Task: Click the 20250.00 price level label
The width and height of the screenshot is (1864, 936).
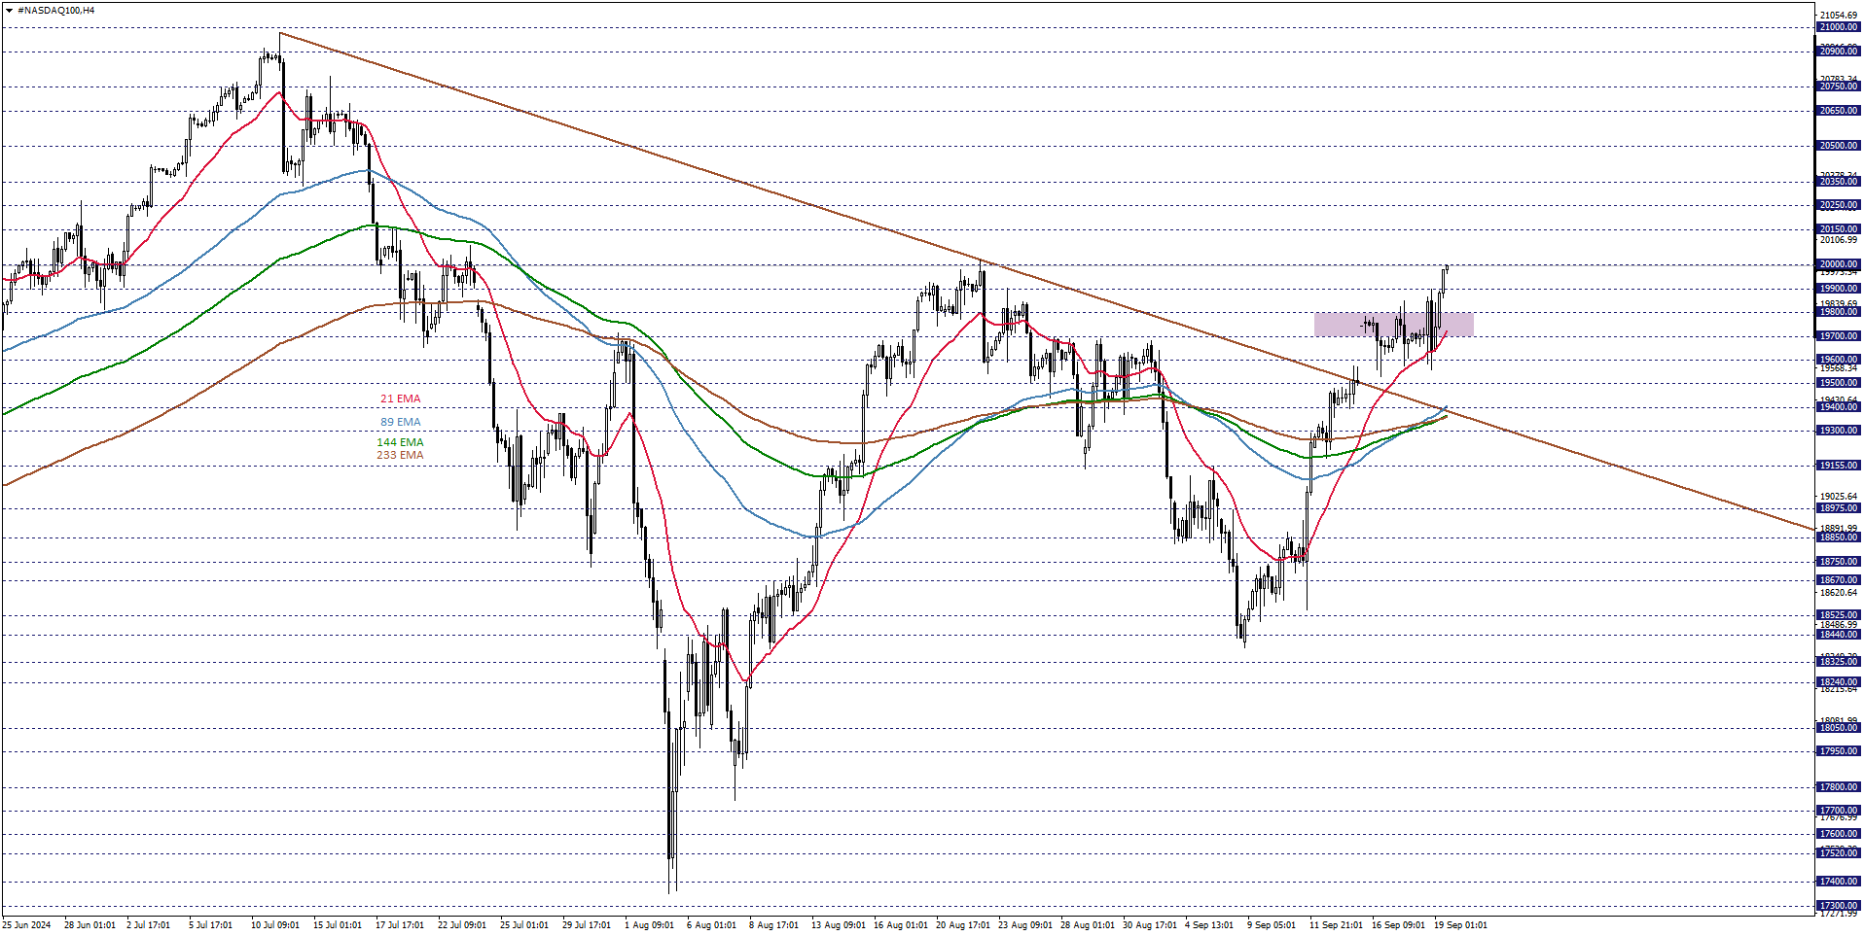Action: (1839, 205)
